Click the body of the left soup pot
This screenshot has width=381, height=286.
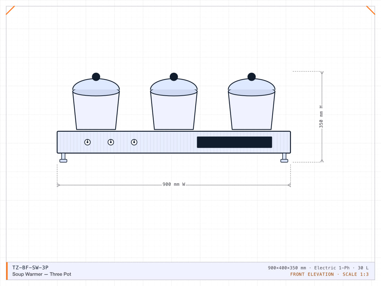pyautogui.click(x=96, y=111)
